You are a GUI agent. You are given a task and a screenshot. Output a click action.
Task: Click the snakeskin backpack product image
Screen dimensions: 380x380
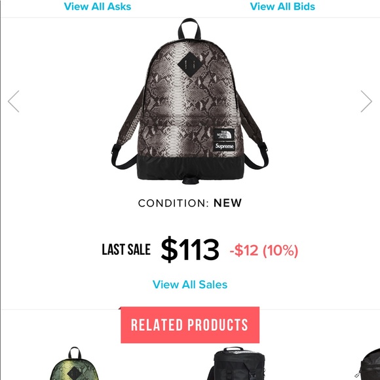coord(190,102)
